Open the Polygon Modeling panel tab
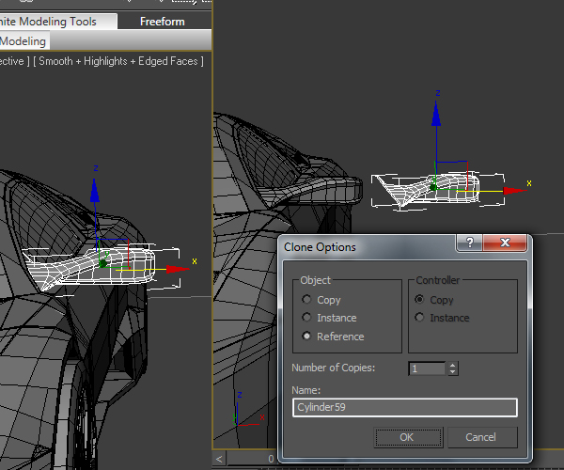The width and height of the screenshot is (564, 470). [24, 41]
